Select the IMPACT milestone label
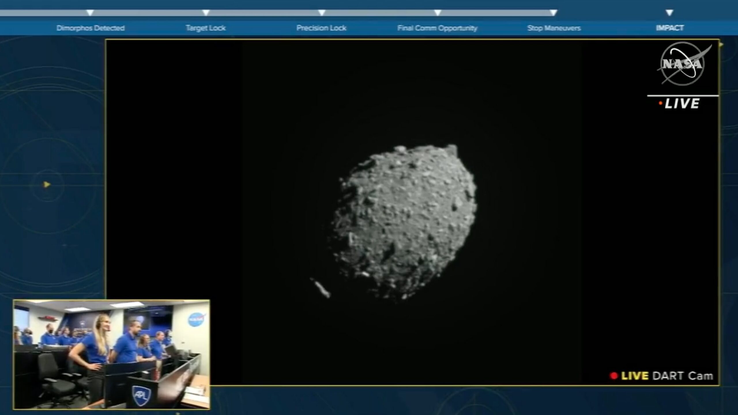The image size is (738, 415). pos(670,28)
